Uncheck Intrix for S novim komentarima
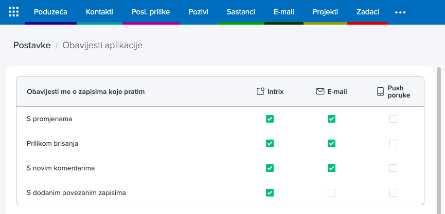The height and width of the screenshot is (214, 445). (x=270, y=168)
